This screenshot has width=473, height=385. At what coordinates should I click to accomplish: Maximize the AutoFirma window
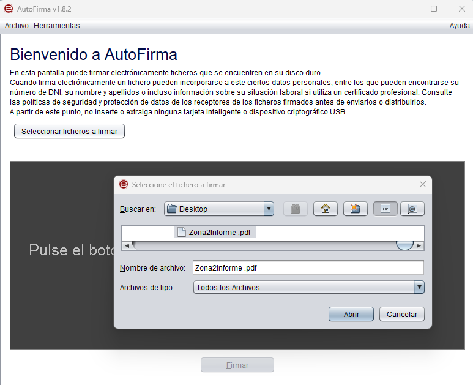click(x=434, y=9)
